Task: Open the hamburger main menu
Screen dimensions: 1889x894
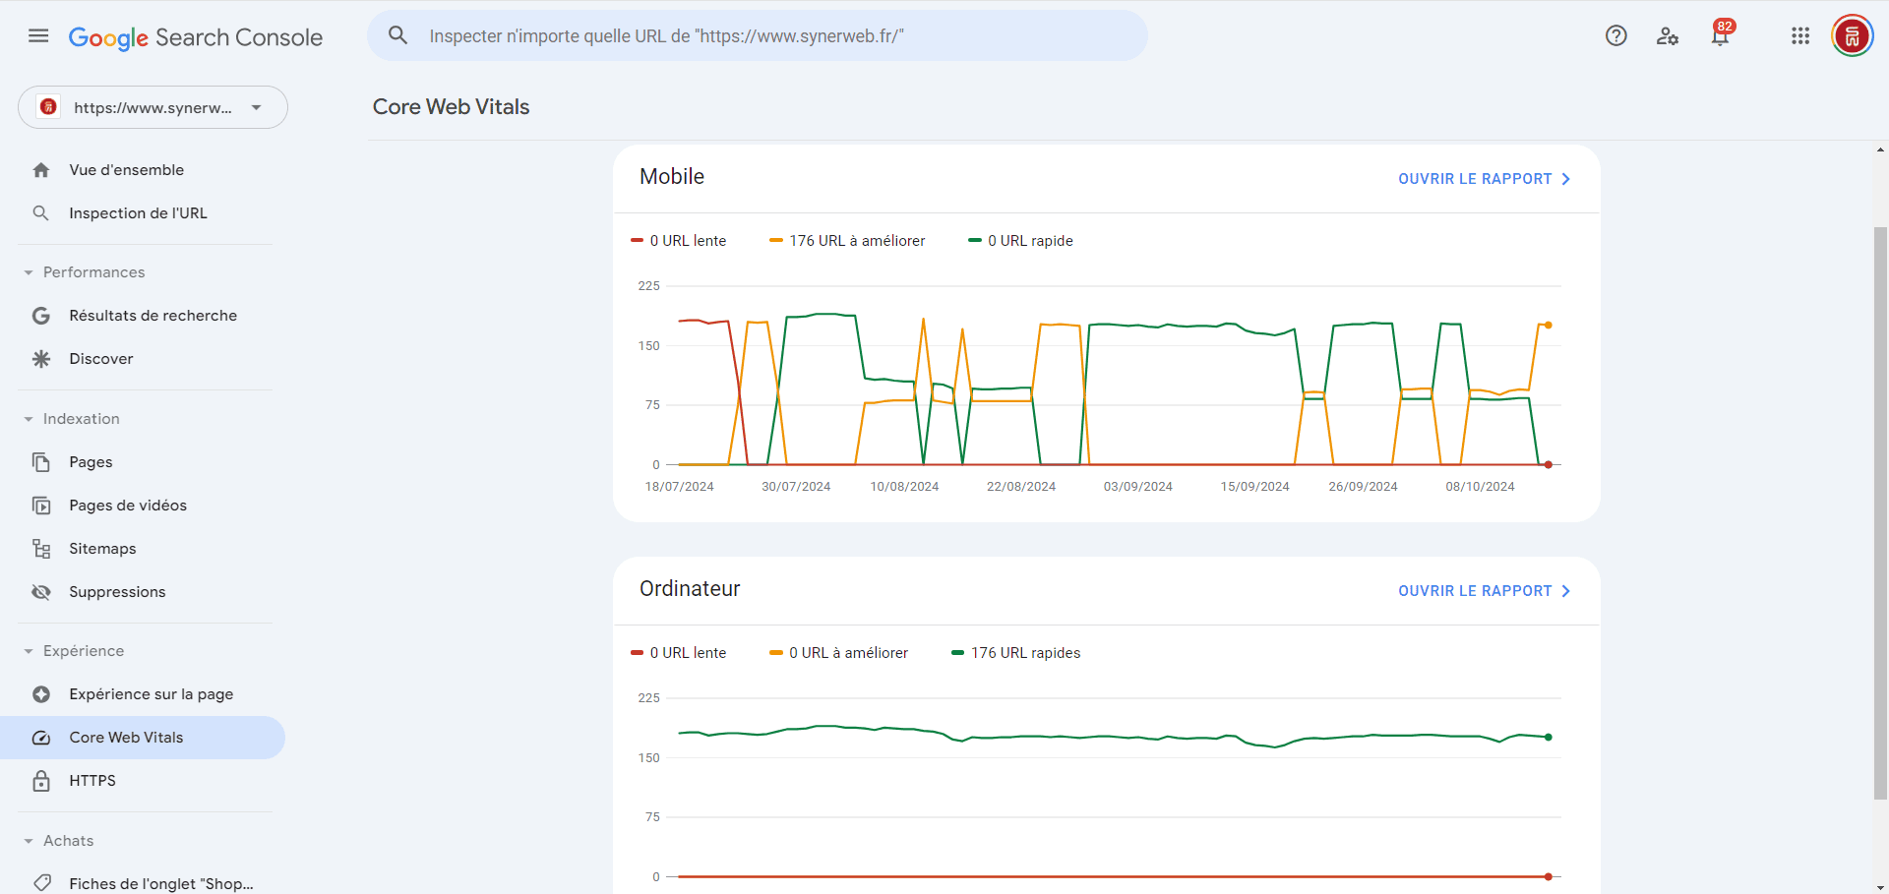Action: 38,36
